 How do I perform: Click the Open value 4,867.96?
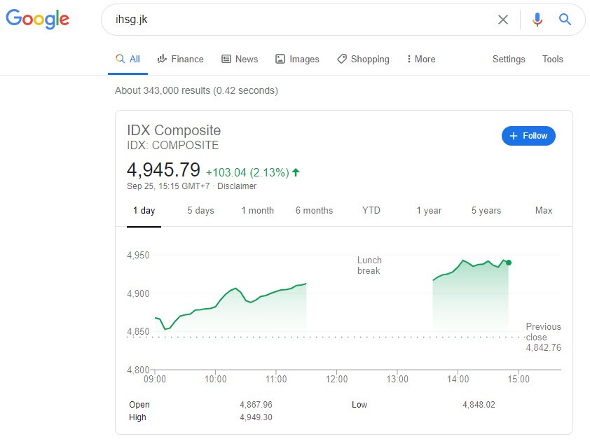coord(256,405)
